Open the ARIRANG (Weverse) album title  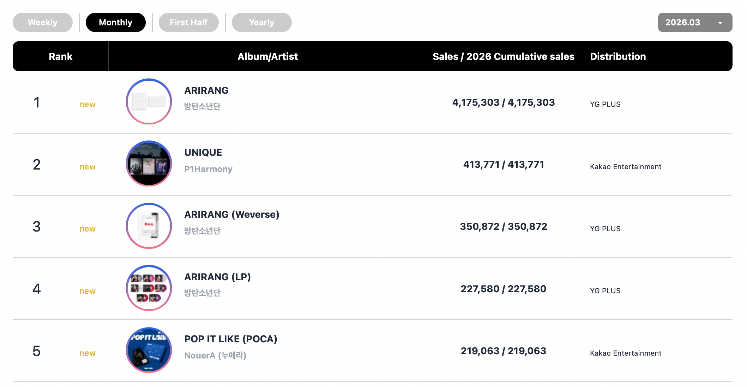point(231,215)
